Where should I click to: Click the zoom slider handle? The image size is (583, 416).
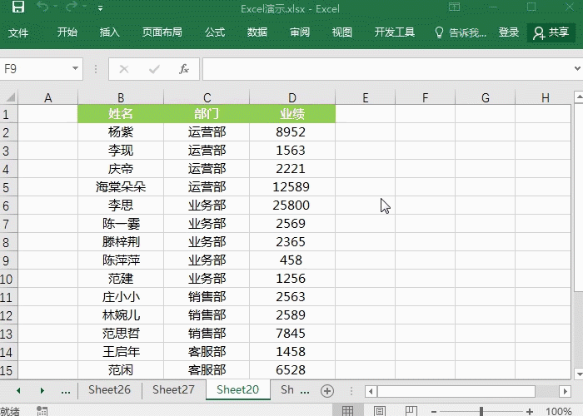pyautogui.click(x=481, y=410)
